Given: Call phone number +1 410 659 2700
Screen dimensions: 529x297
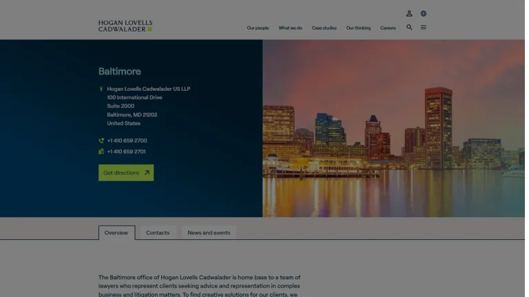Looking at the screenshot, I should [127, 140].
